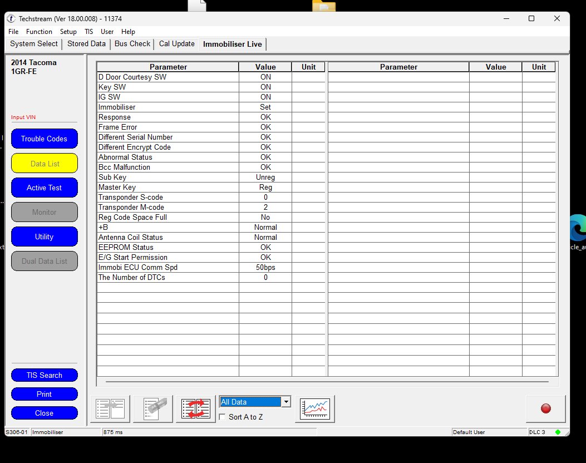Screen dimensions: 586x463
Task: Open the folder icon on the desktop
Action: click(324, 5)
